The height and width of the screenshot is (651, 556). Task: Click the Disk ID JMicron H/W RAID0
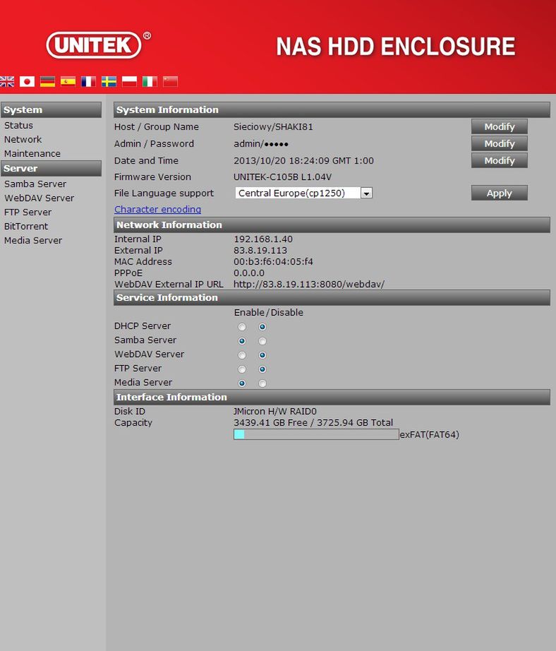[274, 412]
